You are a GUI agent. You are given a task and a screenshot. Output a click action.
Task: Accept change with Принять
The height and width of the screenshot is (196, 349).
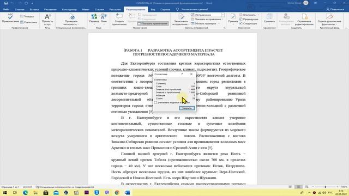point(233,19)
